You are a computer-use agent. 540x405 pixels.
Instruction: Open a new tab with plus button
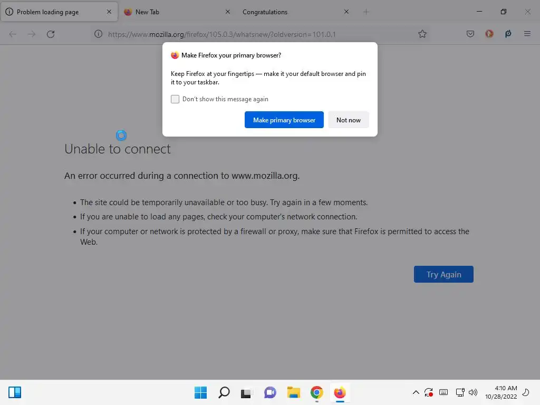[366, 12]
